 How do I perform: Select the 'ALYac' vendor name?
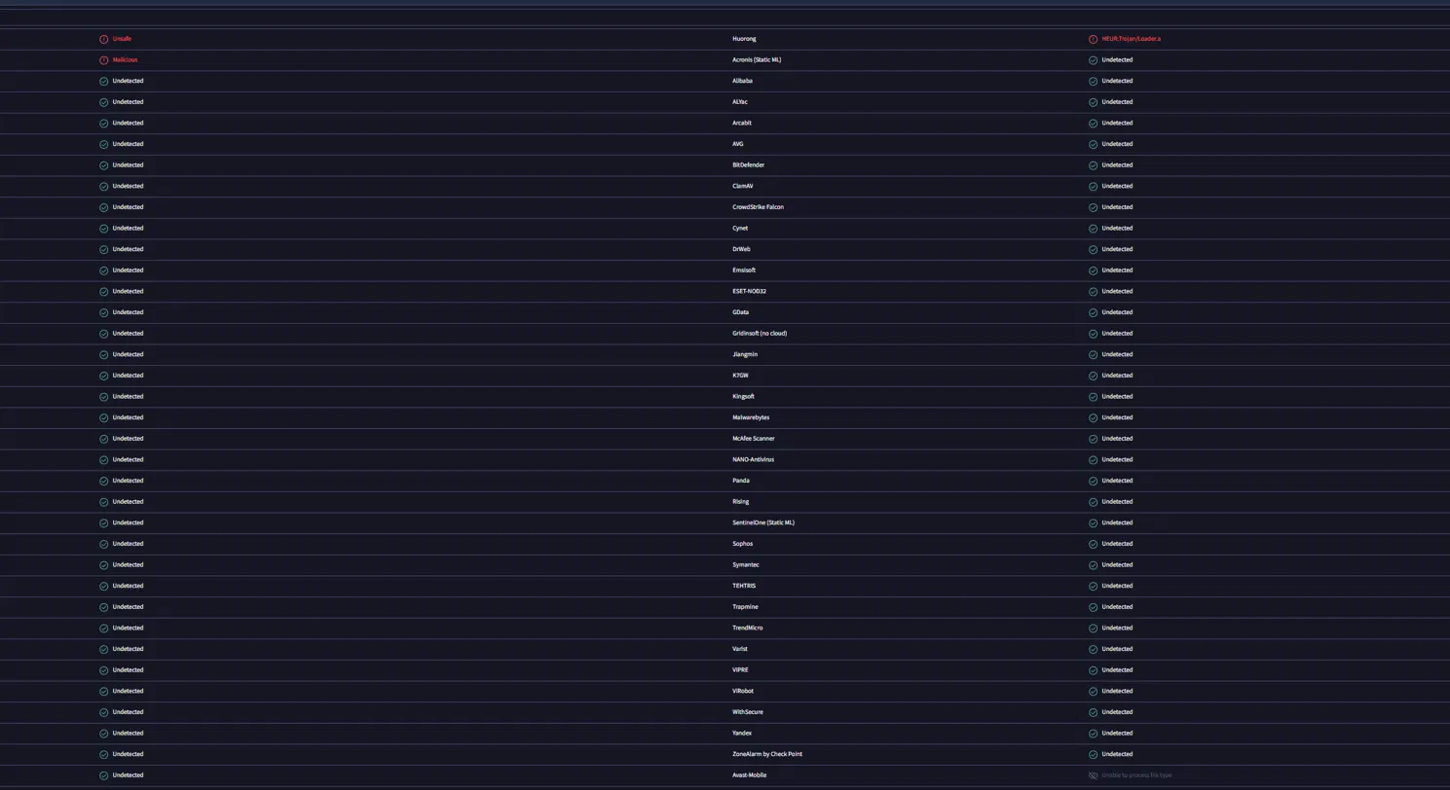coord(740,102)
